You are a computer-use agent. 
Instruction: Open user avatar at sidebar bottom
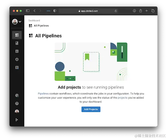[17, 111]
